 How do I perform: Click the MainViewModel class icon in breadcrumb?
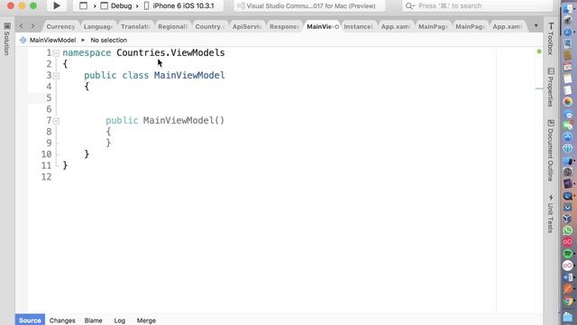[23, 40]
